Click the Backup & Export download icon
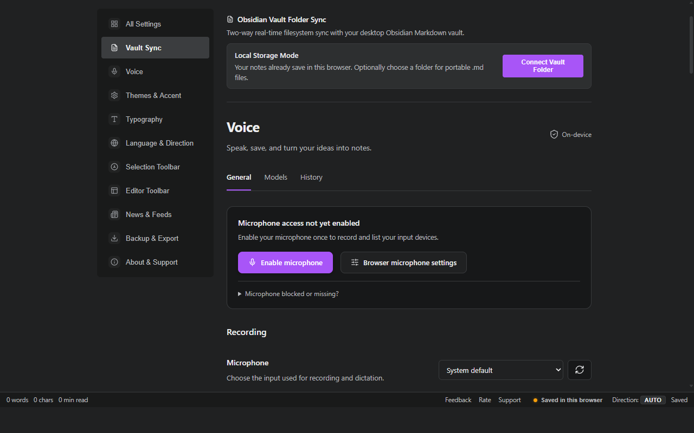 [x=114, y=238]
